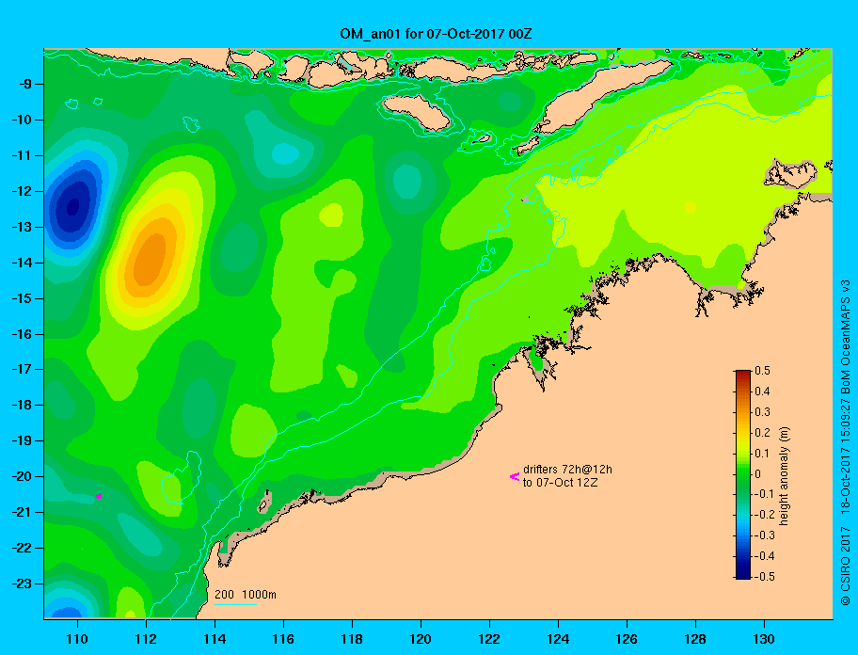Click the 'height anomaly (m)' colorbar label
The width and height of the screenshot is (858, 655).
(785, 475)
